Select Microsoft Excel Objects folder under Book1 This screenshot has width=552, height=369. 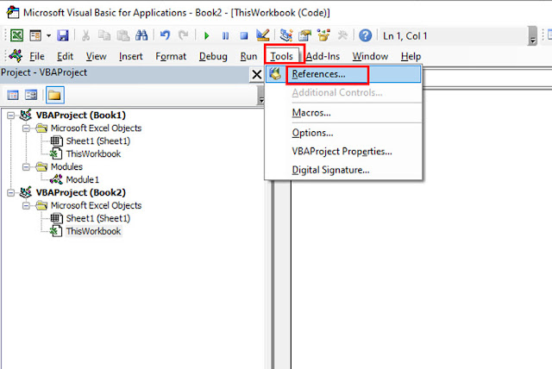coord(96,128)
